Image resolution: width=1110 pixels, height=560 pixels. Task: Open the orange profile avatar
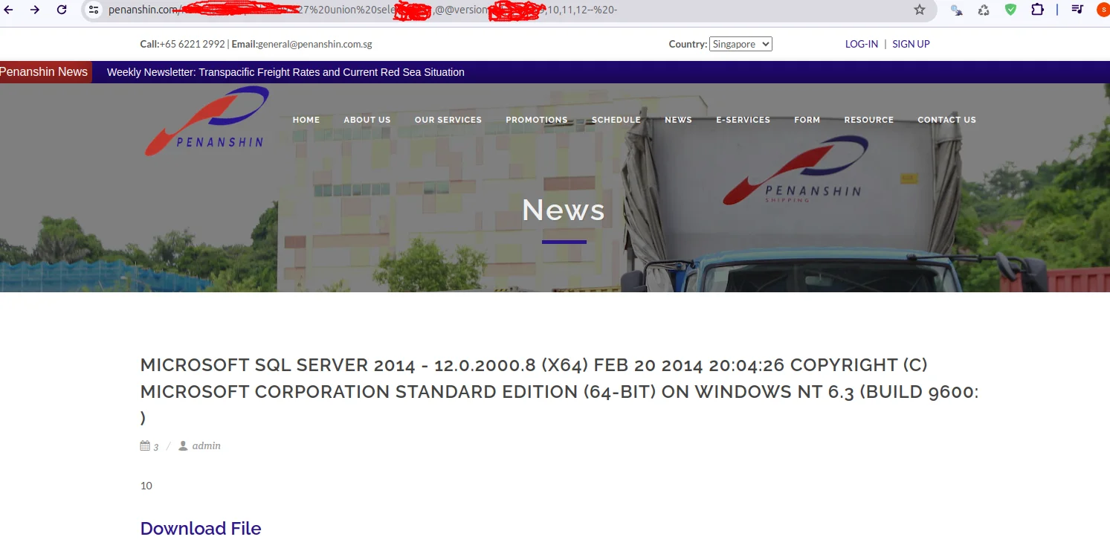point(1103,10)
